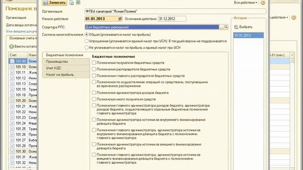Select account row 101.28

[23, 146]
